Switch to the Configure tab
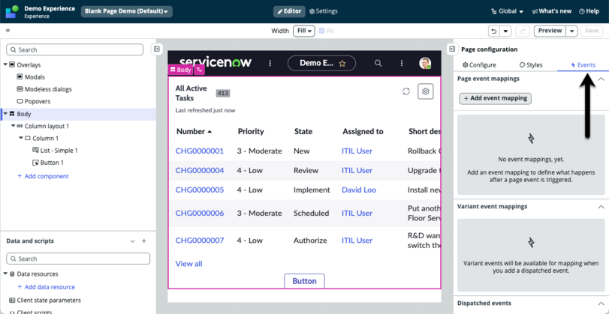This screenshot has width=609, height=314. [x=479, y=64]
